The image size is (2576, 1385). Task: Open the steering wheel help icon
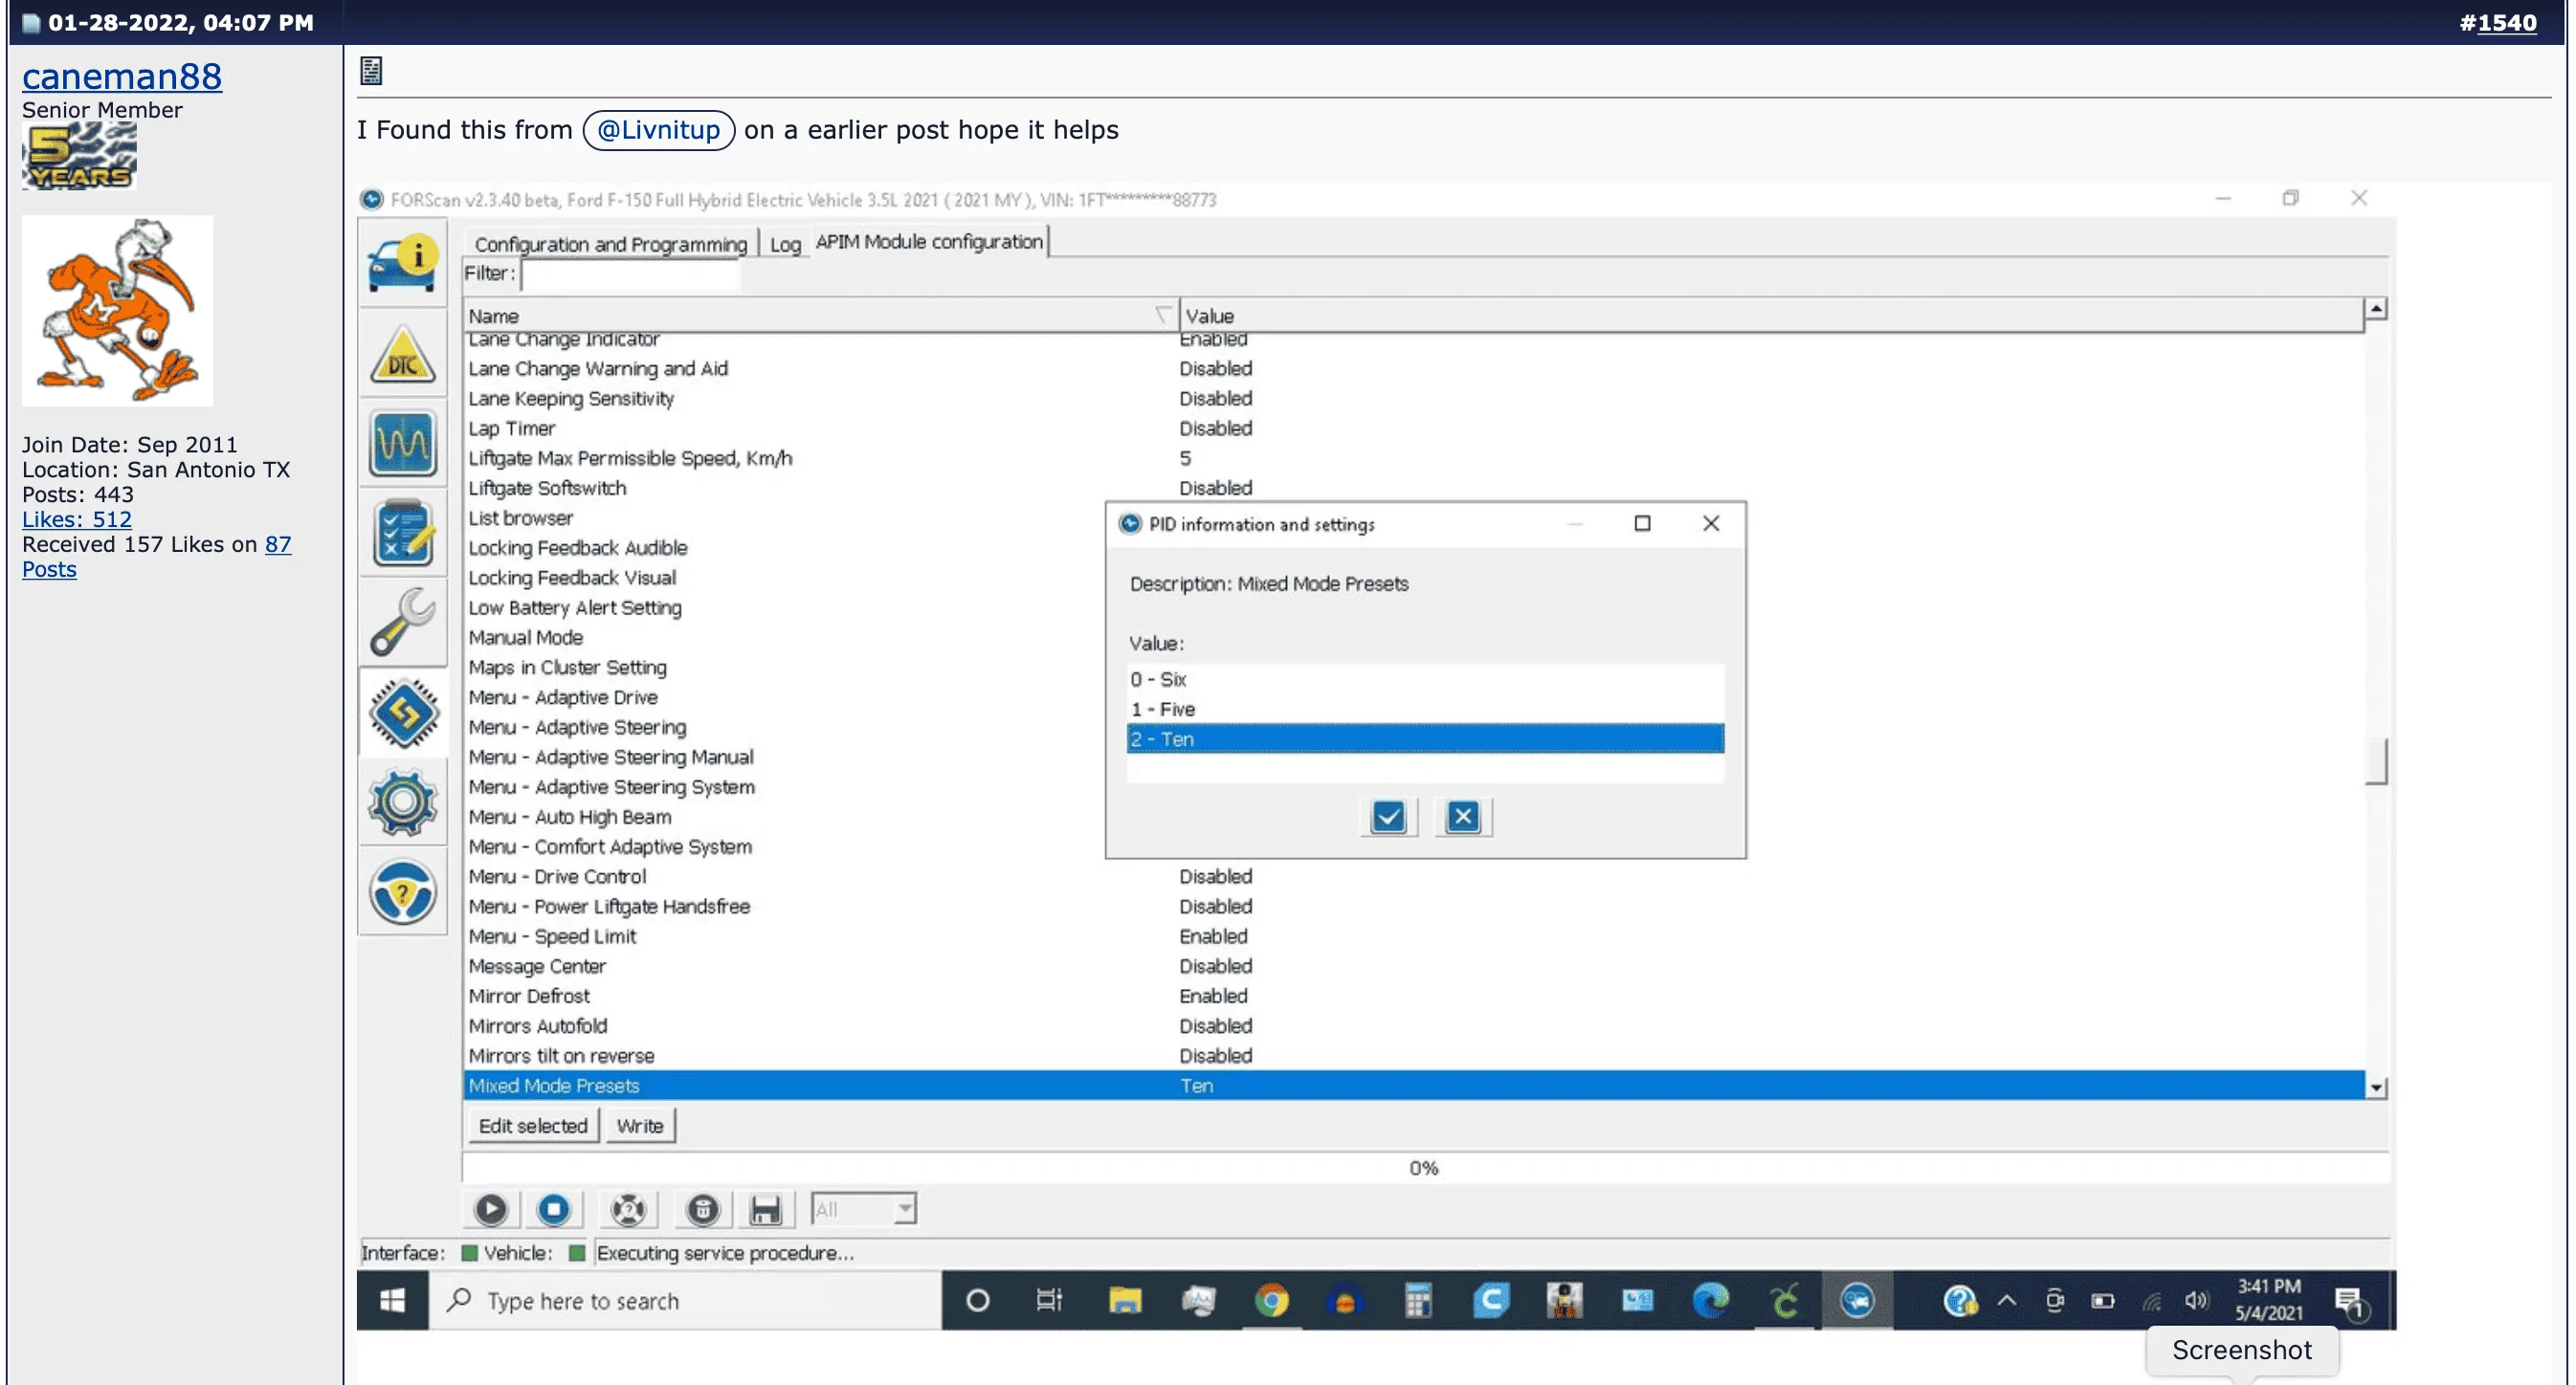tap(403, 892)
